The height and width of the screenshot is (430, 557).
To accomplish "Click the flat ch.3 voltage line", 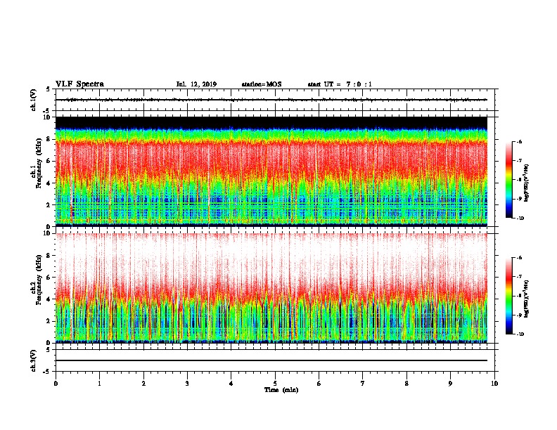I will tap(271, 360).
